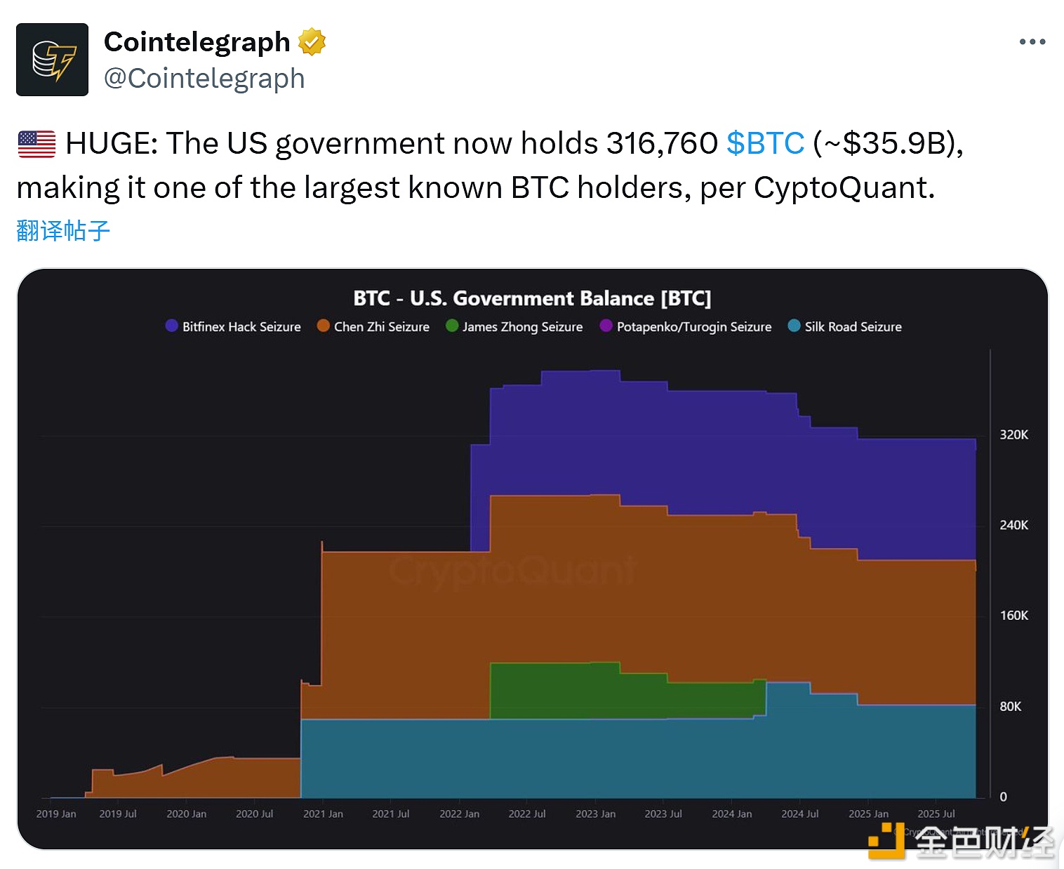This screenshot has width=1064, height=869.
Task: Click the Cointelegraph profile avatar
Action: point(53,60)
